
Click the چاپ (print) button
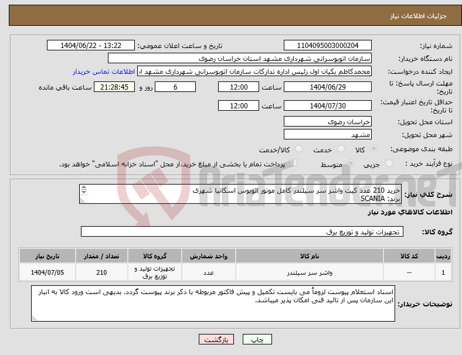[257, 339]
